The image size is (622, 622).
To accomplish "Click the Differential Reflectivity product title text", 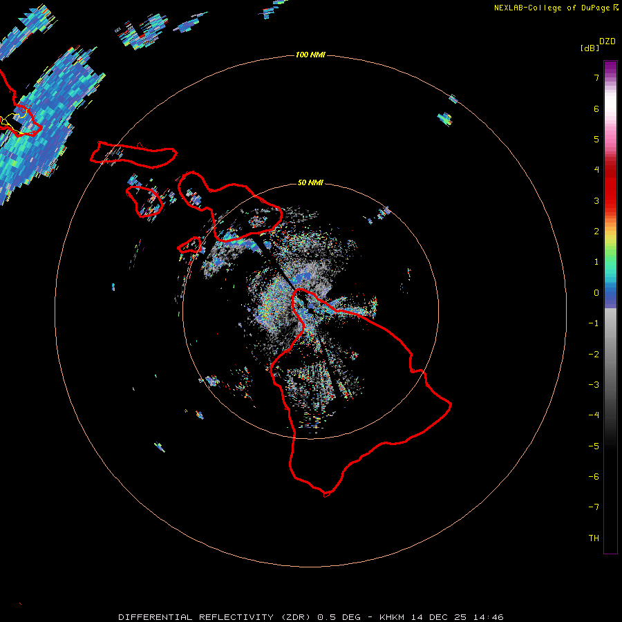I will (215, 617).
